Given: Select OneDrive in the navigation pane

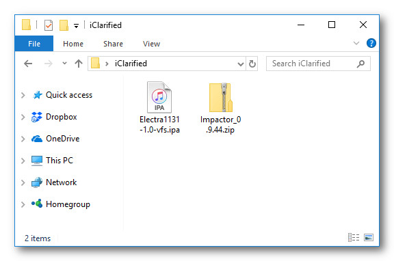Looking at the screenshot, I should [62, 139].
